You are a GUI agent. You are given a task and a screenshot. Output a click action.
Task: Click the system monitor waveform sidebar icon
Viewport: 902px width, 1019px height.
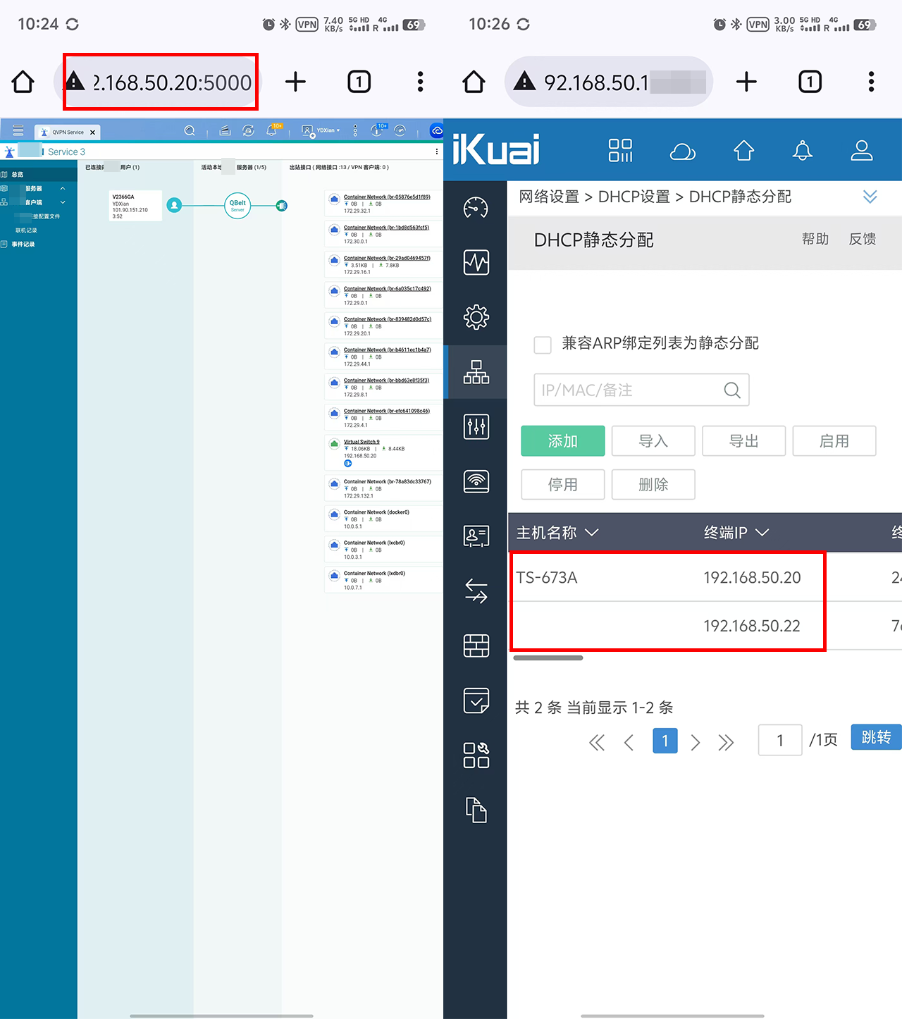pos(476,263)
